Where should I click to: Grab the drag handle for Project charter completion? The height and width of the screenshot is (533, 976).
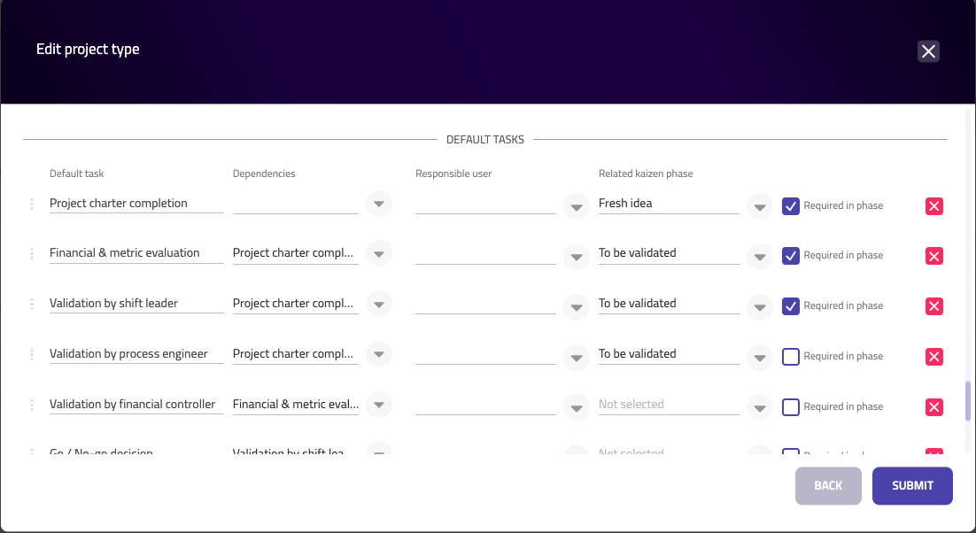[x=32, y=205]
